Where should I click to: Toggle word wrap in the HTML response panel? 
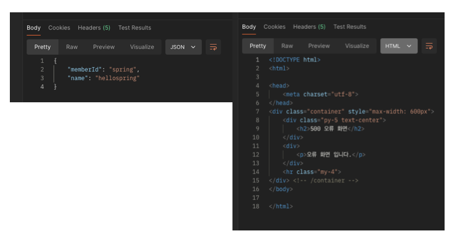tap(429, 46)
